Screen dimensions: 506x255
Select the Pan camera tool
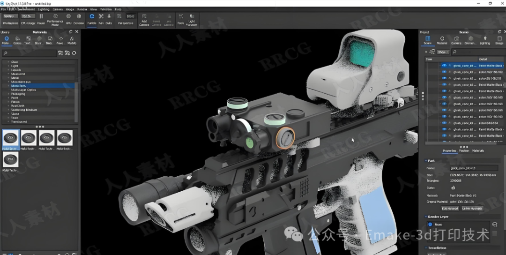tap(101, 19)
